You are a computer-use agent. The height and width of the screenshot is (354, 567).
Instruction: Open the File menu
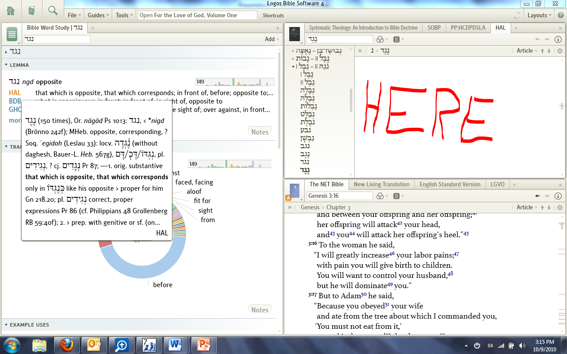point(74,15)
